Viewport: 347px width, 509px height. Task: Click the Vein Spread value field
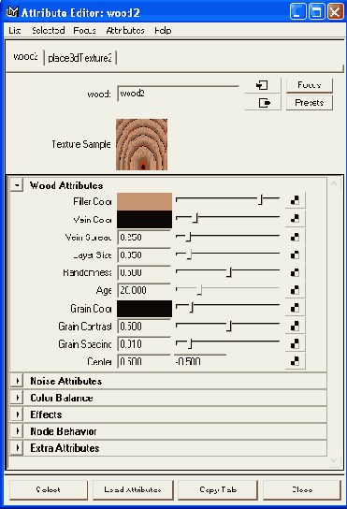[144, 238]
